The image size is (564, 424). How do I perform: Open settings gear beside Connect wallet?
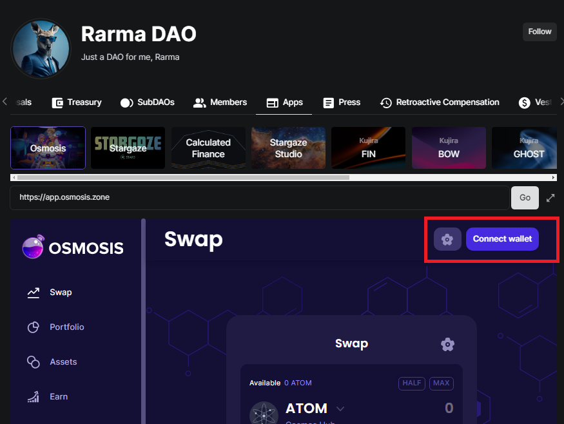pyautogui.click(x=447, y=239)
